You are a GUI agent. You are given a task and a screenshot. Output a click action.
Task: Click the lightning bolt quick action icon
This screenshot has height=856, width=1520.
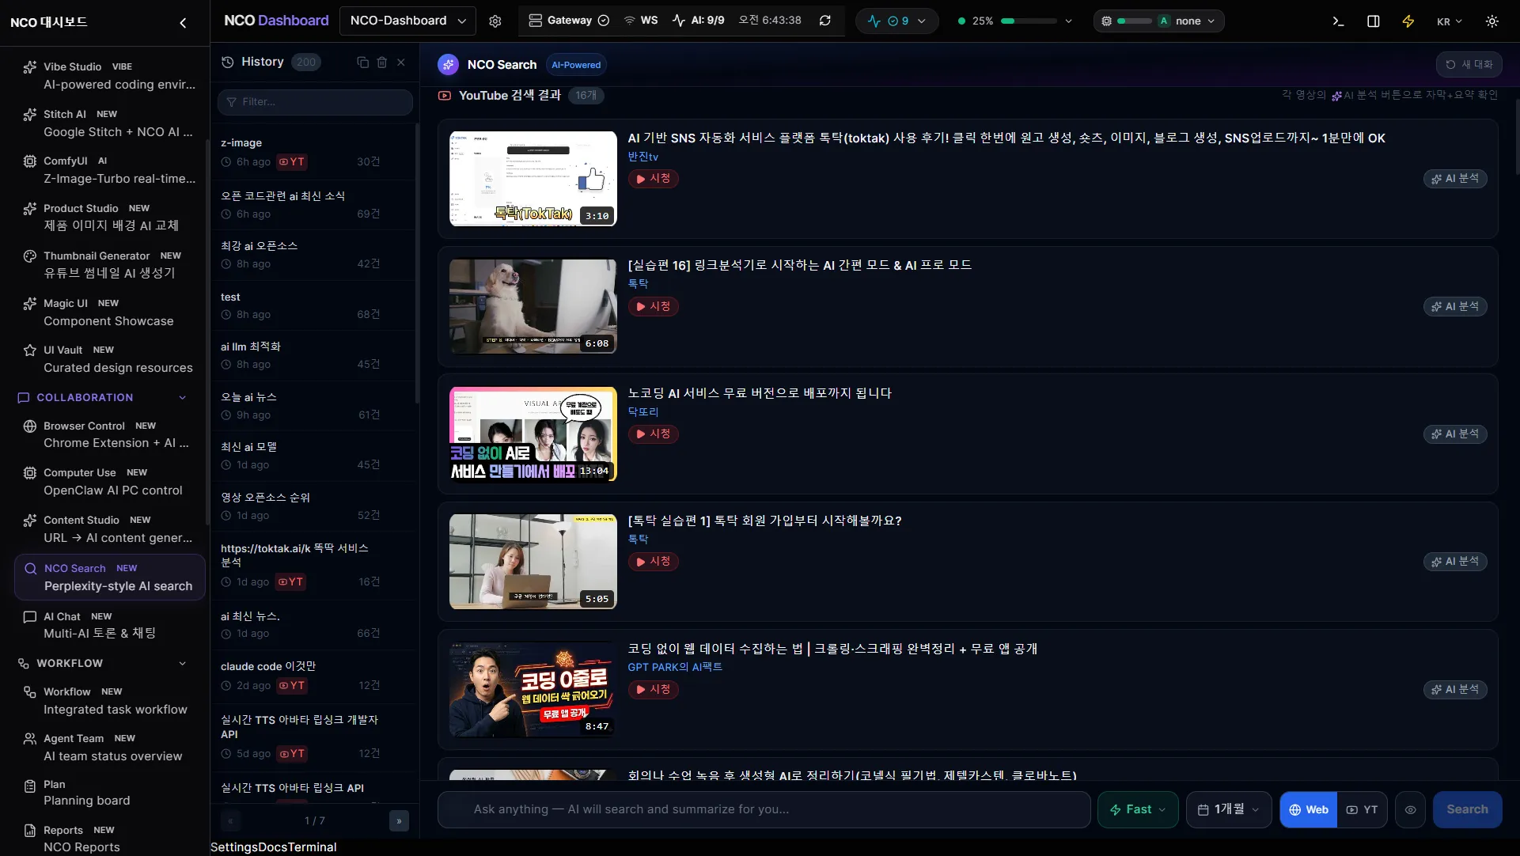coord(1408,21)
